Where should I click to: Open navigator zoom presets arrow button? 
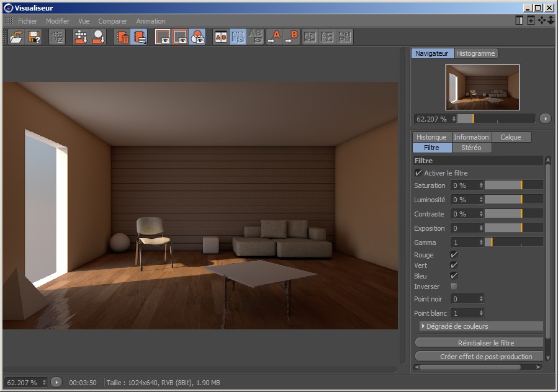pyautogui.click(x=545, y=118)
